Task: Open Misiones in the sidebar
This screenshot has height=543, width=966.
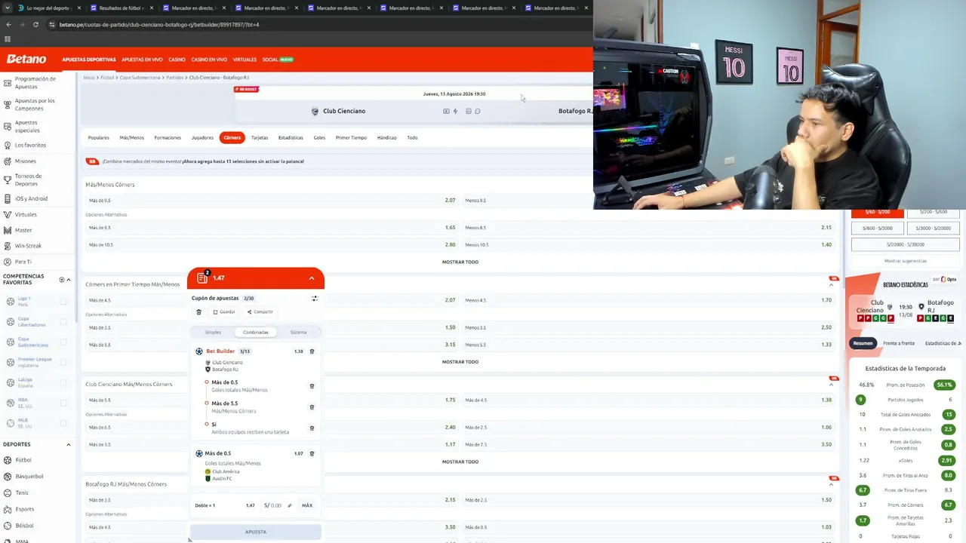Action: tap(25, 161)
